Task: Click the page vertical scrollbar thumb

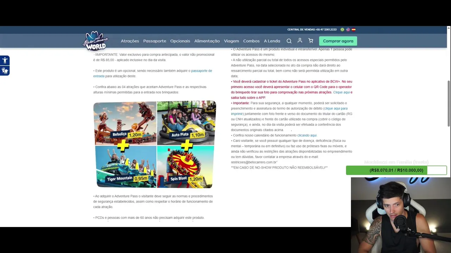Action: pyautogui.click(x=449, y=104)
